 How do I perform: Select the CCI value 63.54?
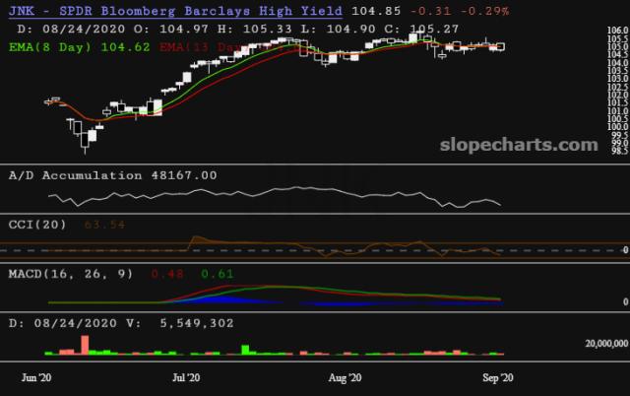[x=104, y=225]
